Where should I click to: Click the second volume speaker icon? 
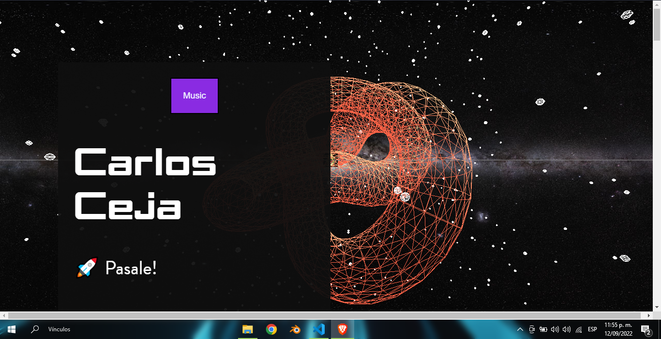click(x=566, y=329)
